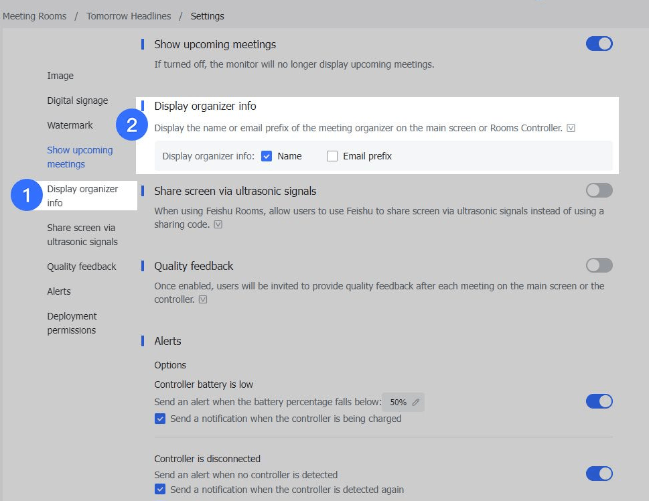The height and width of the screenshot is (501, 649).
Task: Go to Deployment permissions section
Action: pos(72,323)
